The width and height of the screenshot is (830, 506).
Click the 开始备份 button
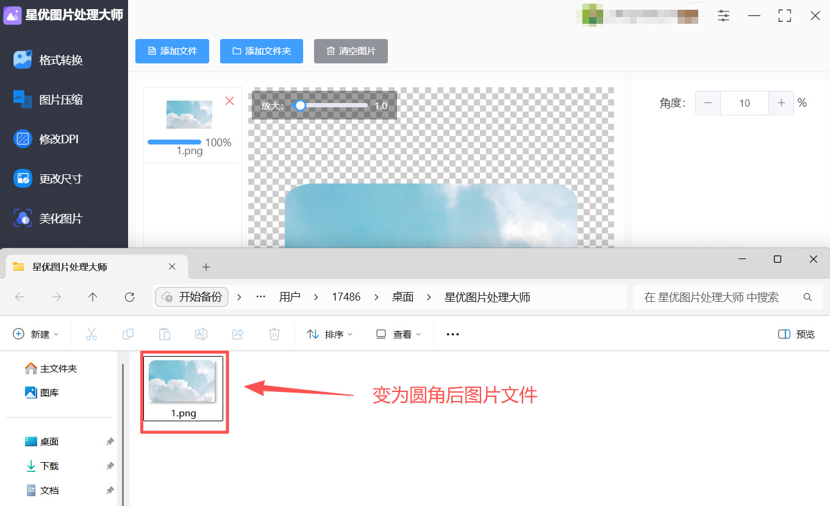(192, 297)
